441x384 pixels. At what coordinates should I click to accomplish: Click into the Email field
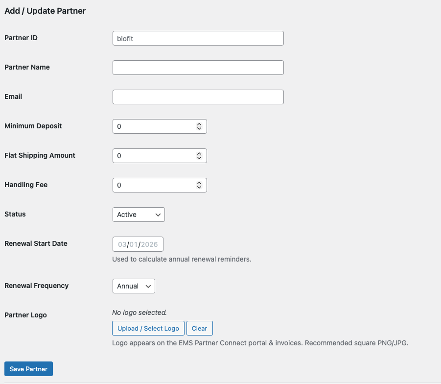[198, 97]
